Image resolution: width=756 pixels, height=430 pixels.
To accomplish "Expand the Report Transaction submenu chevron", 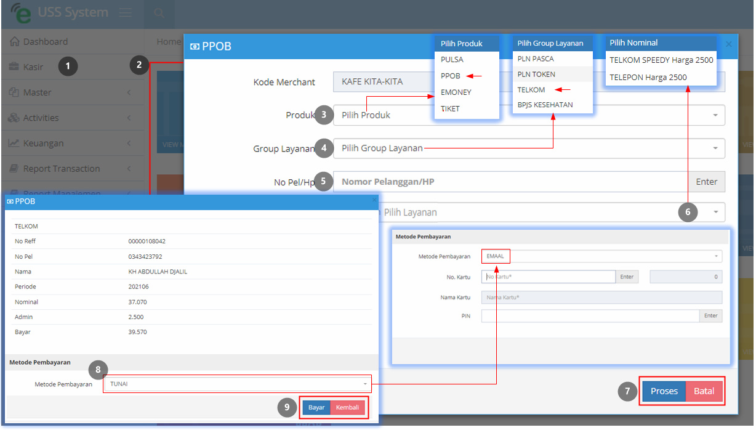I will pos(129,169).
